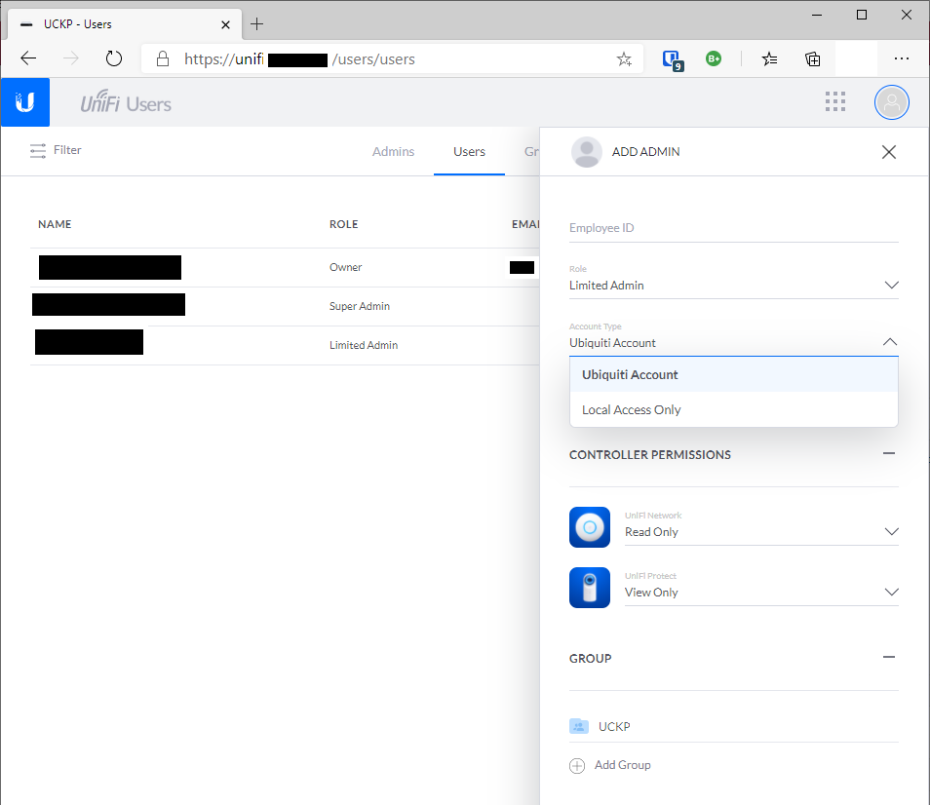Open browser Collections panel
This screenshot has width=930, height=805.
coord(813,58)
